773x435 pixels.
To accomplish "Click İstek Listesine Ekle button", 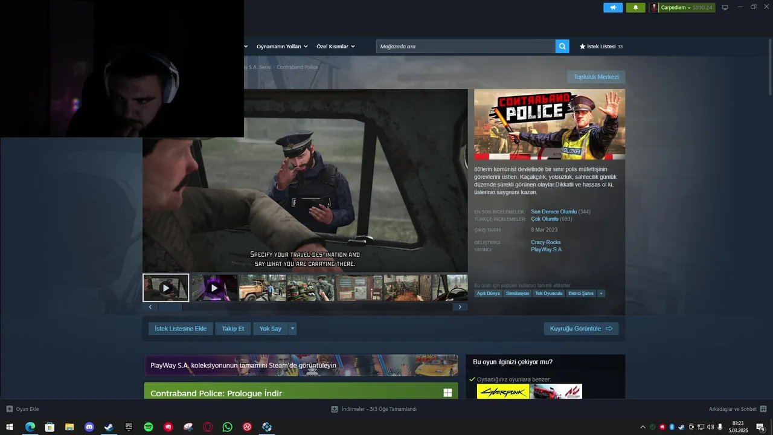I will (x=181, y=329).
